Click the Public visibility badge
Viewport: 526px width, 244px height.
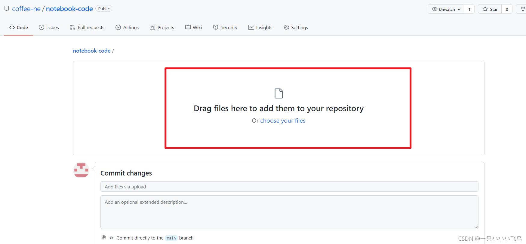click(104, 9)
